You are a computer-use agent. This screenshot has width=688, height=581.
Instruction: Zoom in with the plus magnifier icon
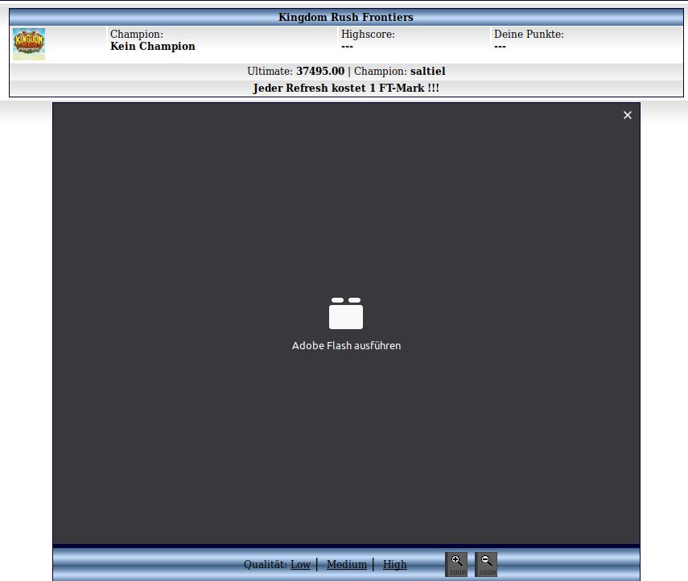(x=456, y=564)
